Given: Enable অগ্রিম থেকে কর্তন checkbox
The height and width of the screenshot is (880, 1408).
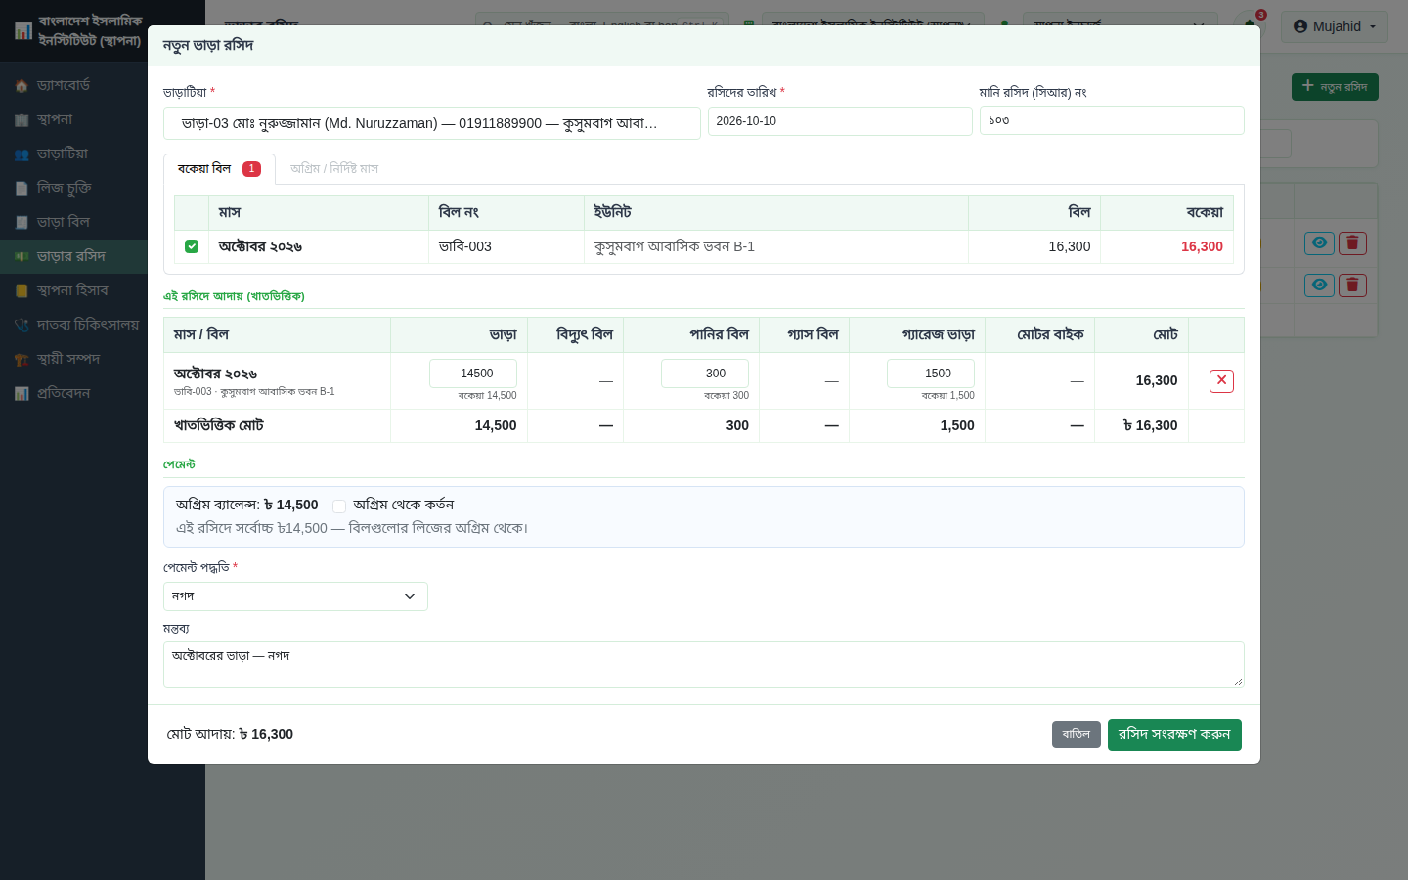Looking at the screenshot, I should click(339, 506).
